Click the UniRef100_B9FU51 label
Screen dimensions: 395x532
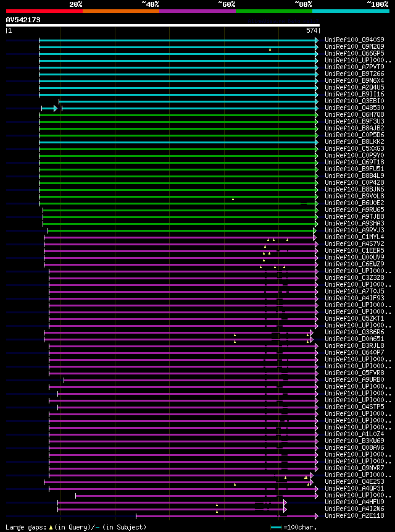click(354, 169)
